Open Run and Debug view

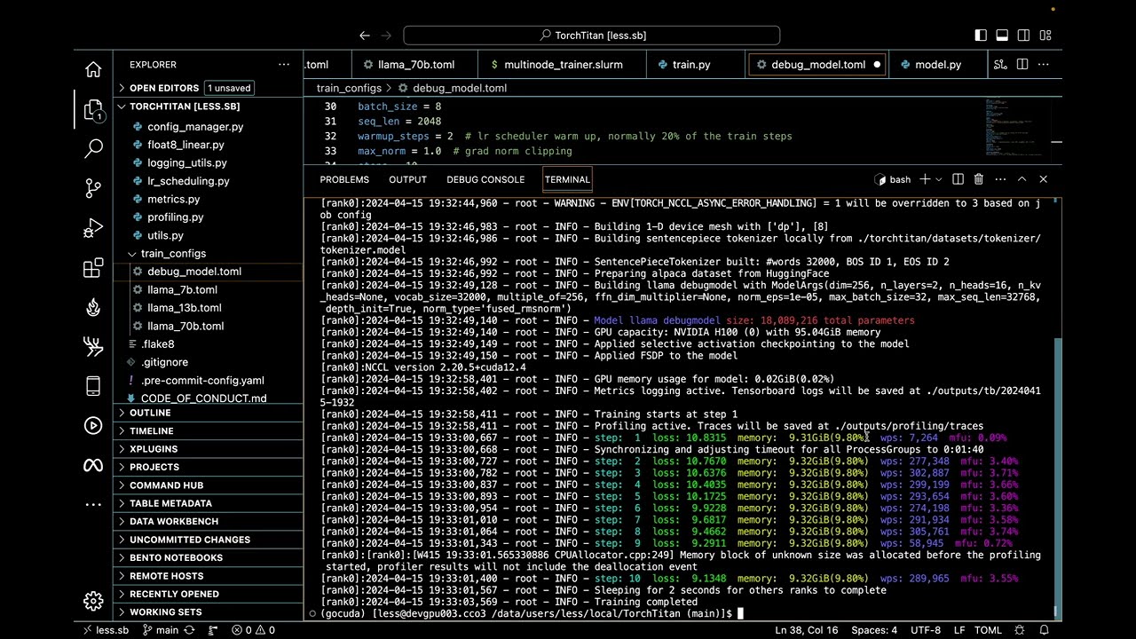tap(93, 229)
